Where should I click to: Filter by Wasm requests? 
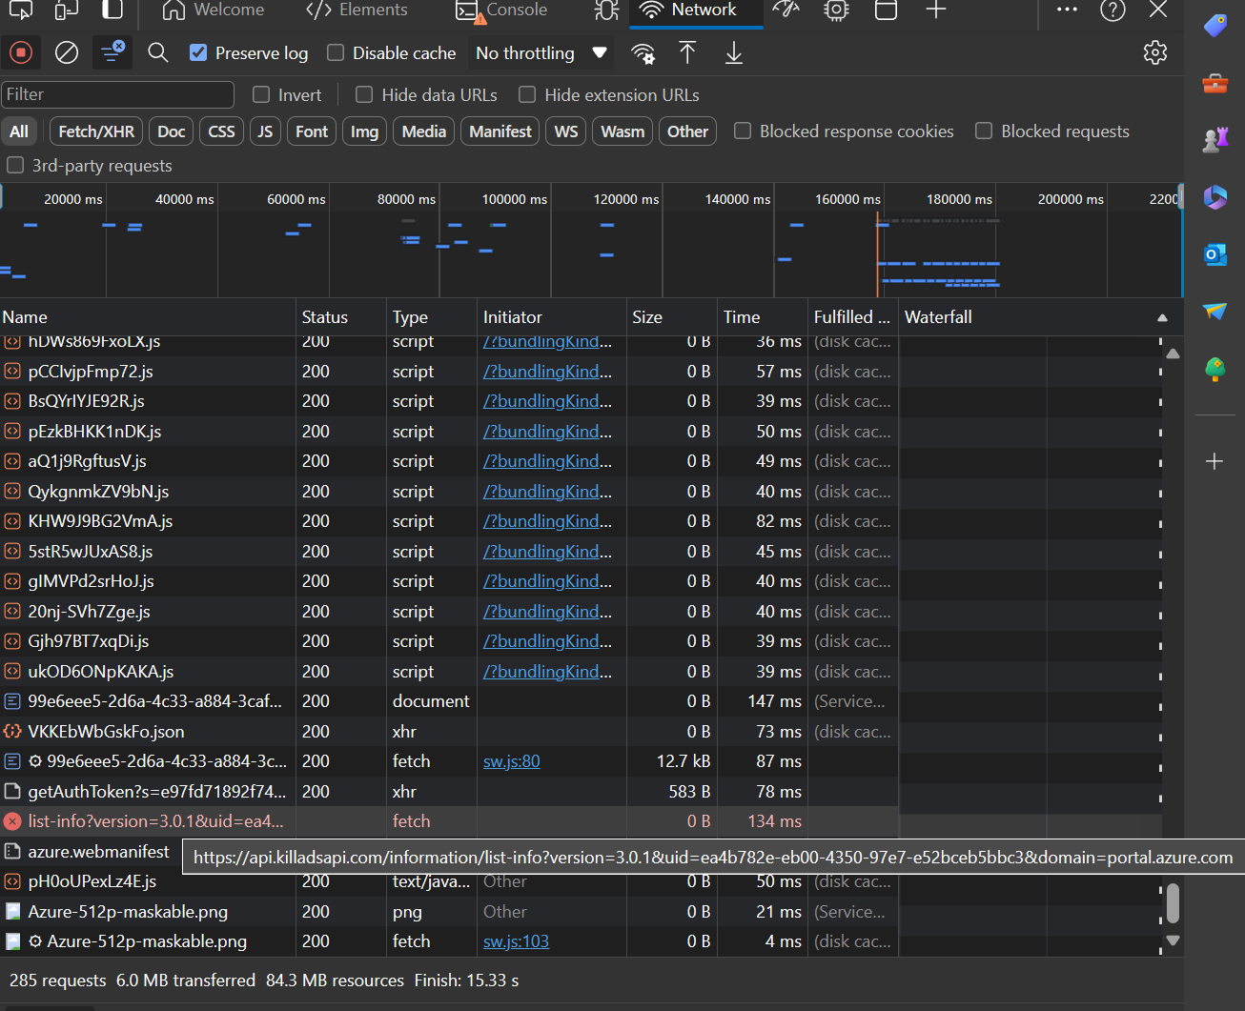pos(622,131)
